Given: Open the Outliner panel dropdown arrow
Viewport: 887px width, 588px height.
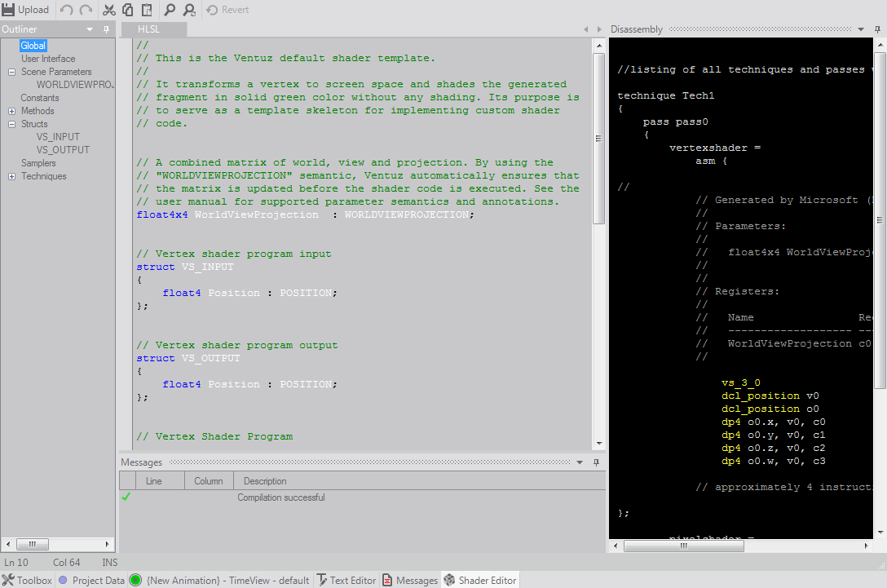Looking at the screenshot, I should coord(90,29).
